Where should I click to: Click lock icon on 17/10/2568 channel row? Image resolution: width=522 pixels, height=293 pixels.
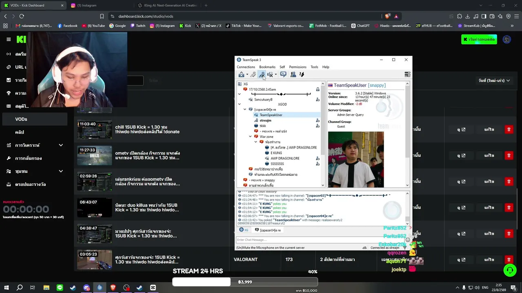318,90
